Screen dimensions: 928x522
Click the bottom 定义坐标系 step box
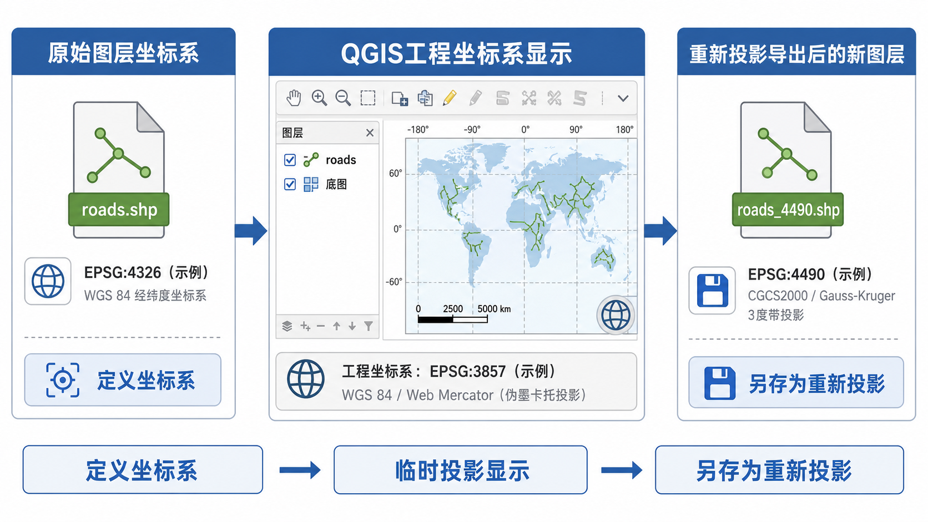143,470
